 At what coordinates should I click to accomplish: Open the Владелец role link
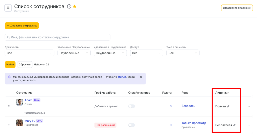tap(188, 106)
